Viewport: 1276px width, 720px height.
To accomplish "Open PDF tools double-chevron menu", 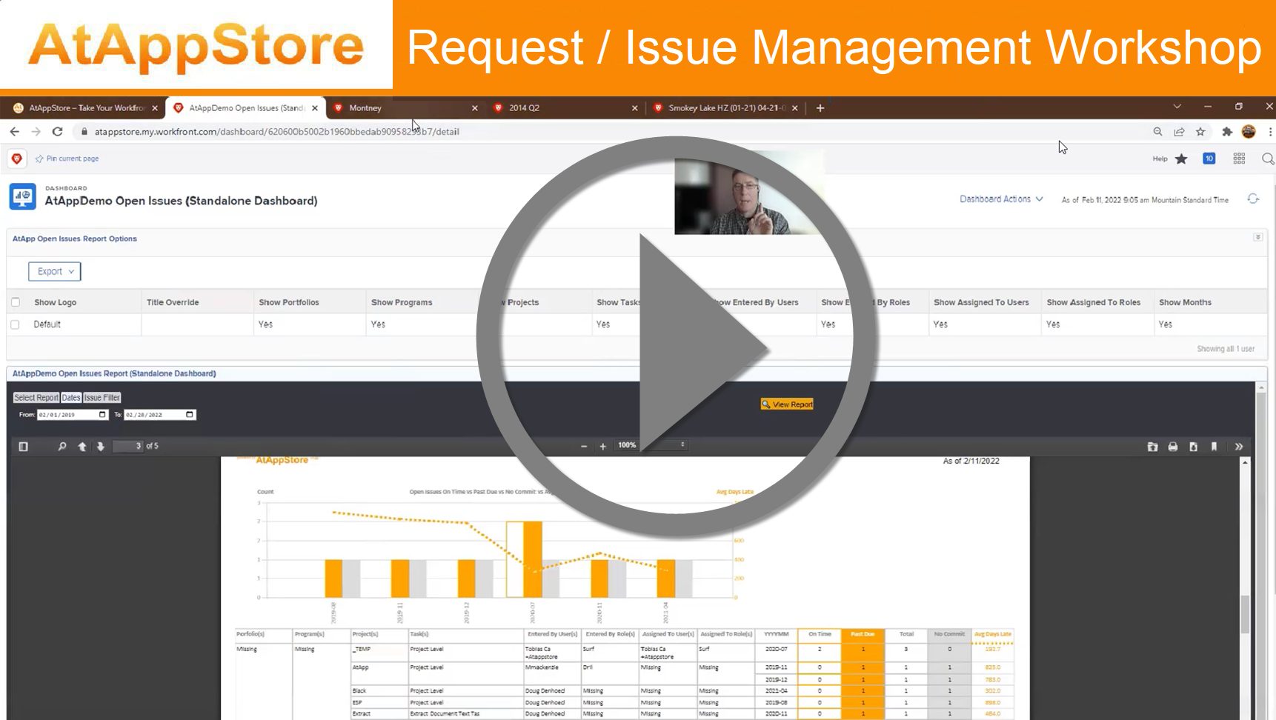I will point(1239,447).
